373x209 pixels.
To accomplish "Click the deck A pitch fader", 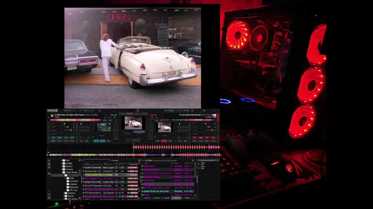I will (116, 130).
